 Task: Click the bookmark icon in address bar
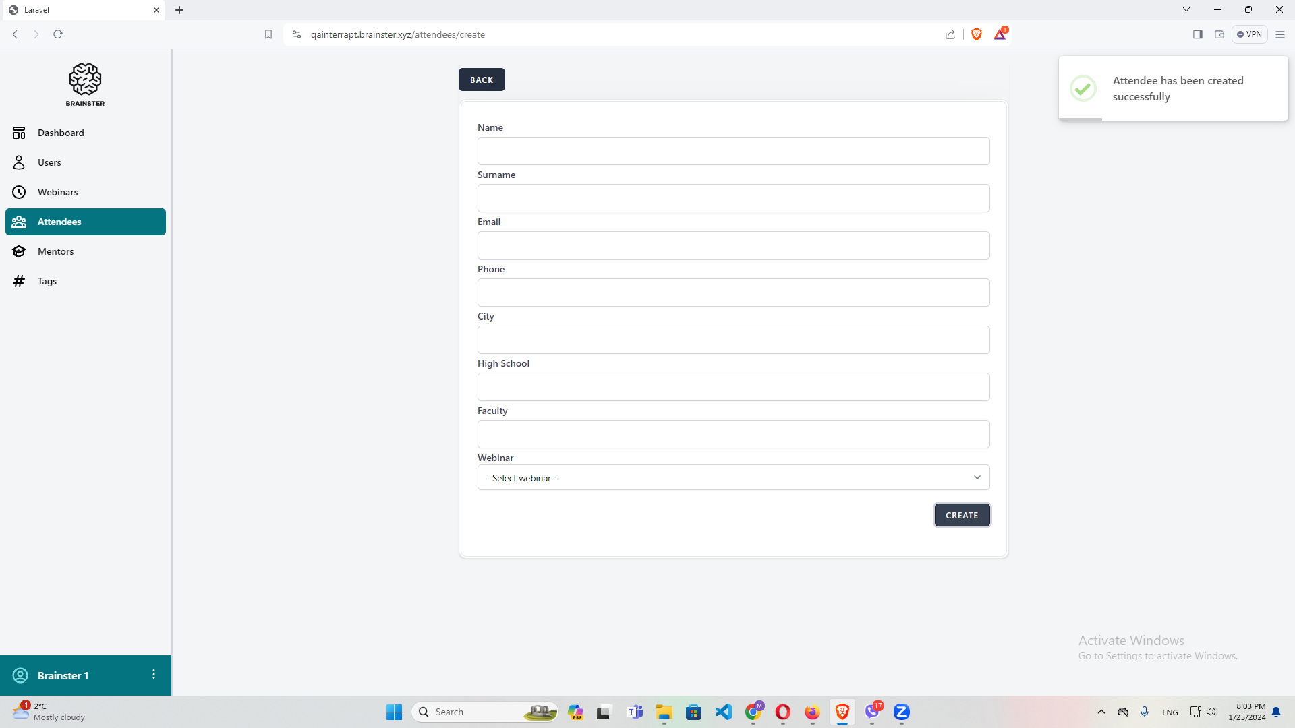(x=268, y=34)
